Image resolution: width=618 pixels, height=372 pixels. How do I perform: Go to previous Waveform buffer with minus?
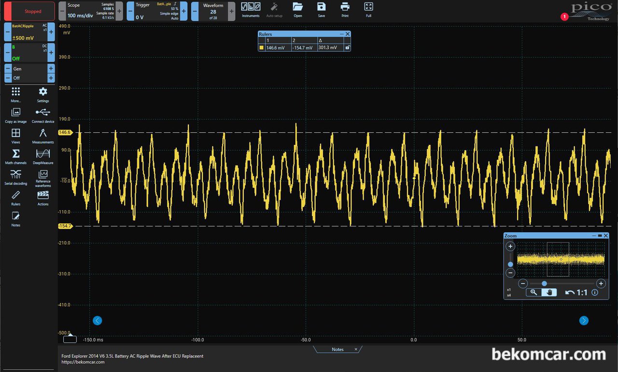195,11
